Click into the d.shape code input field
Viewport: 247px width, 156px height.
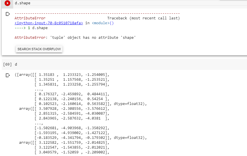click(131, 3)
